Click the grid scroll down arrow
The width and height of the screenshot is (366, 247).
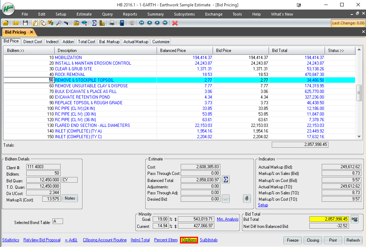pyautogui.click(x=359, y=137)
